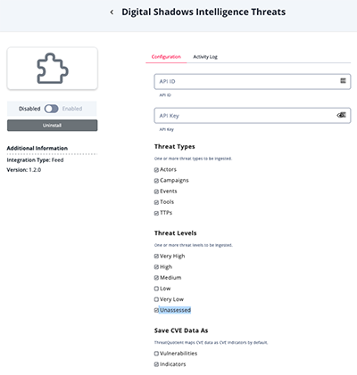Uncheck the Campaigns threat type
357x375 pixels.
(156, 181)
